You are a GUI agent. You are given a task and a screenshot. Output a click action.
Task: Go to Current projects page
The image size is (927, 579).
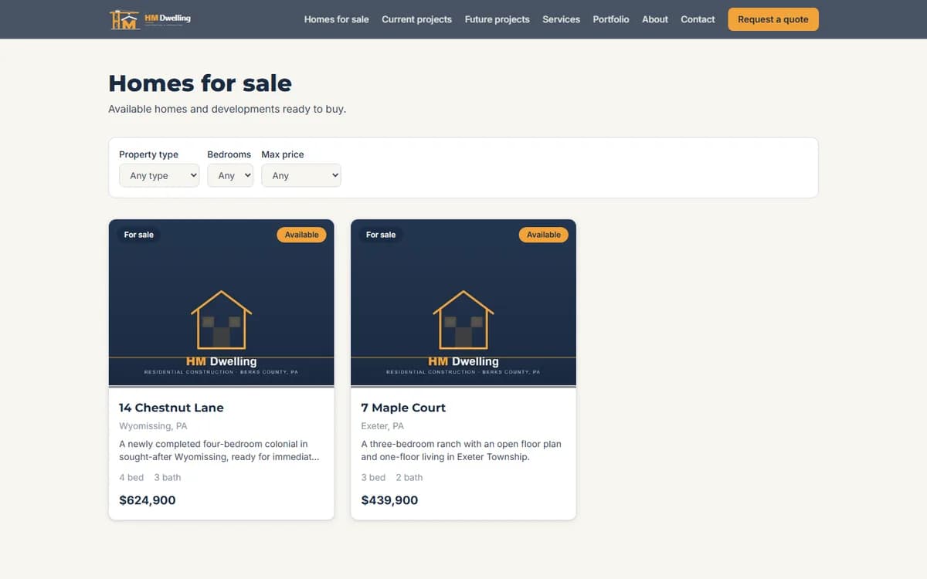pyautogui.click(x=416, y=19)
